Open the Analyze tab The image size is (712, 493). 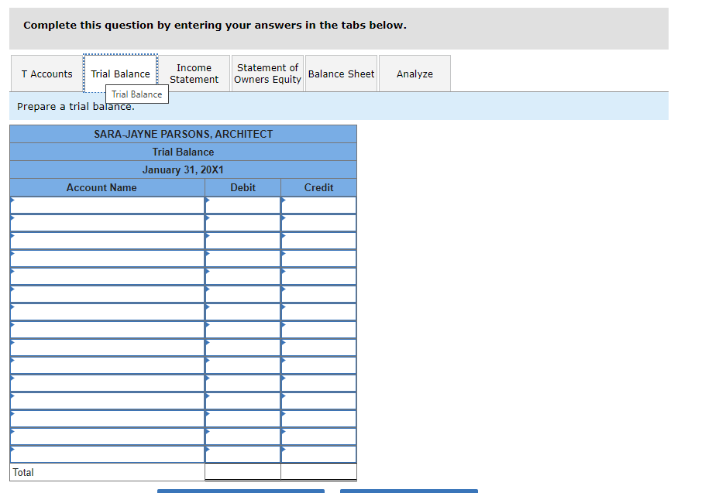[414, 74]
